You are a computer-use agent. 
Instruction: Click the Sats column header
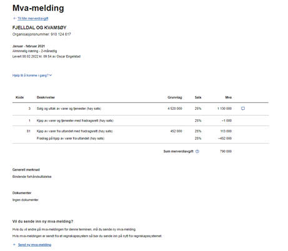(198, 97)
